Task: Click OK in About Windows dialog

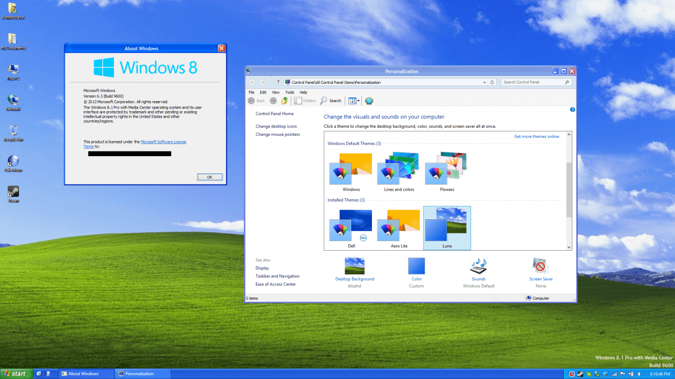Action: tap(209, 177)
